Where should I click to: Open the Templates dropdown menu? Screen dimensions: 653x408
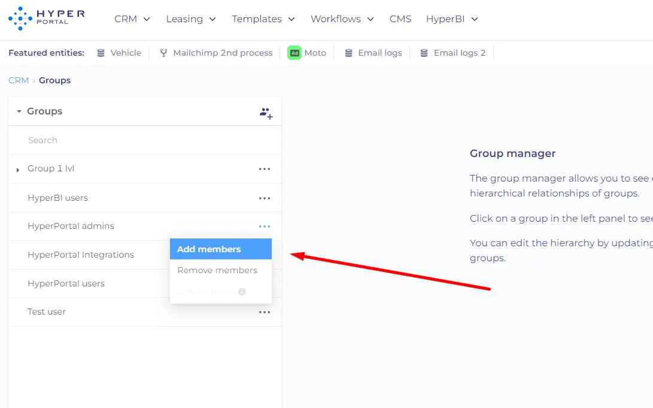tap(263, 19)
